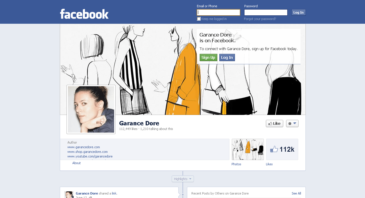This screenshot has height=198, width=365.
Task: Select Log In next to Sign Up
Action: (227, 57)
